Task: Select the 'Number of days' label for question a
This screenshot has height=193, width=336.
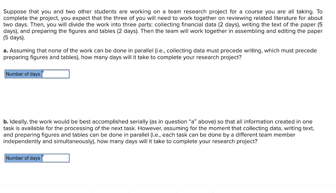Action: click(23, 74)
